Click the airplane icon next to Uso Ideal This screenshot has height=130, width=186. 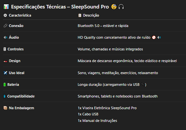5,73
